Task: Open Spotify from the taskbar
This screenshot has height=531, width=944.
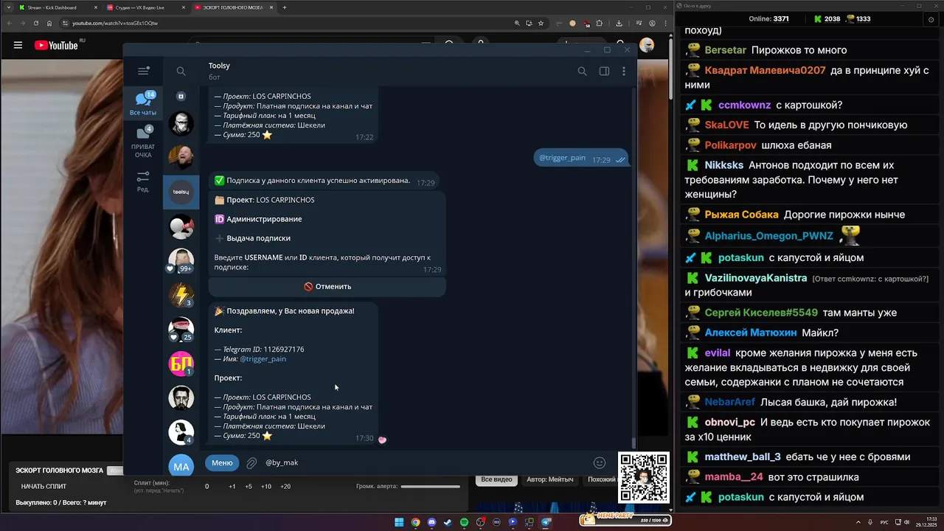Action: 464,522
